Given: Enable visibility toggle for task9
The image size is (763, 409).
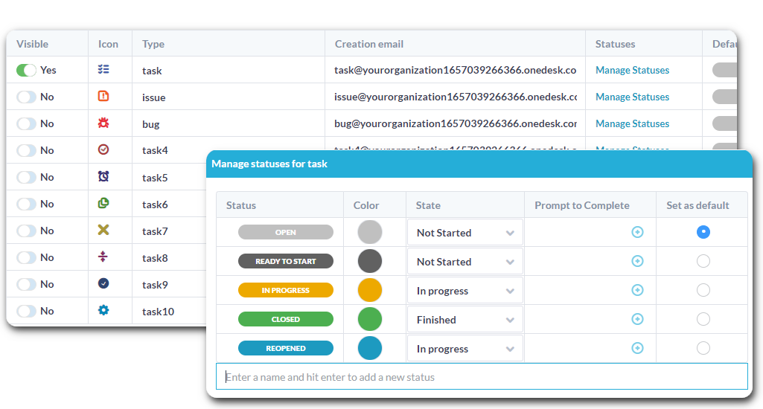Looking at the screenshot, I should tap(26, 284).
